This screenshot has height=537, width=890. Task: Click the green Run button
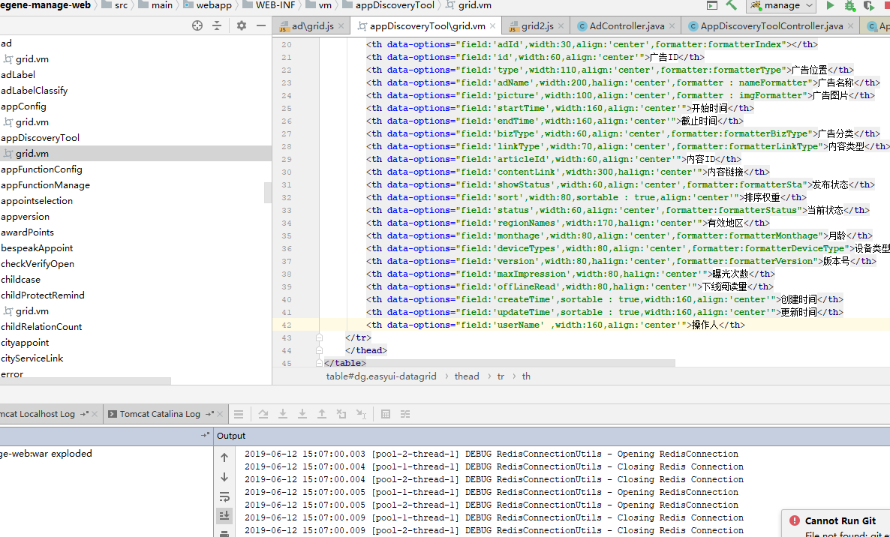pyautogui.click(x=830, y=5)
